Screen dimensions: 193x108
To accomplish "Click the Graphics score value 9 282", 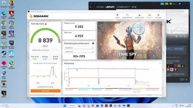I will (79, 27).
